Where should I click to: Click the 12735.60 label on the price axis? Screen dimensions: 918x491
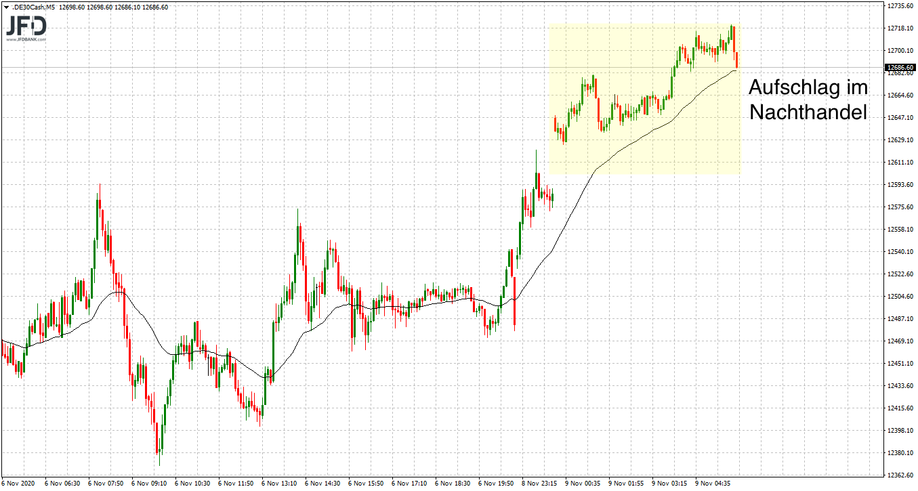(900, 5)
